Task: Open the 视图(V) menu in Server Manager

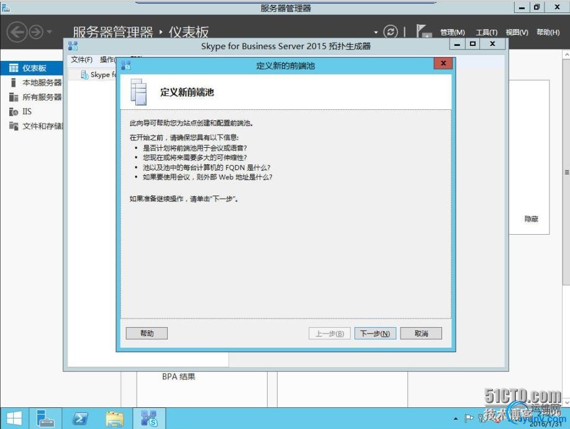Action: click(x=517, y=32)
